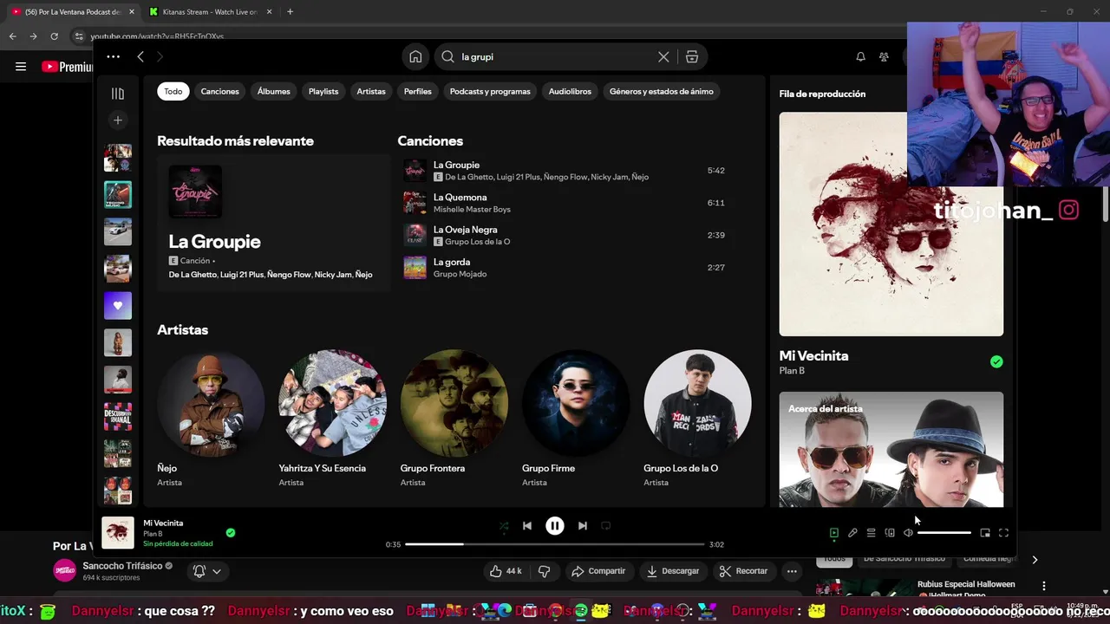Toggle repeat mode
The image size is (1110, 624).
606,525
